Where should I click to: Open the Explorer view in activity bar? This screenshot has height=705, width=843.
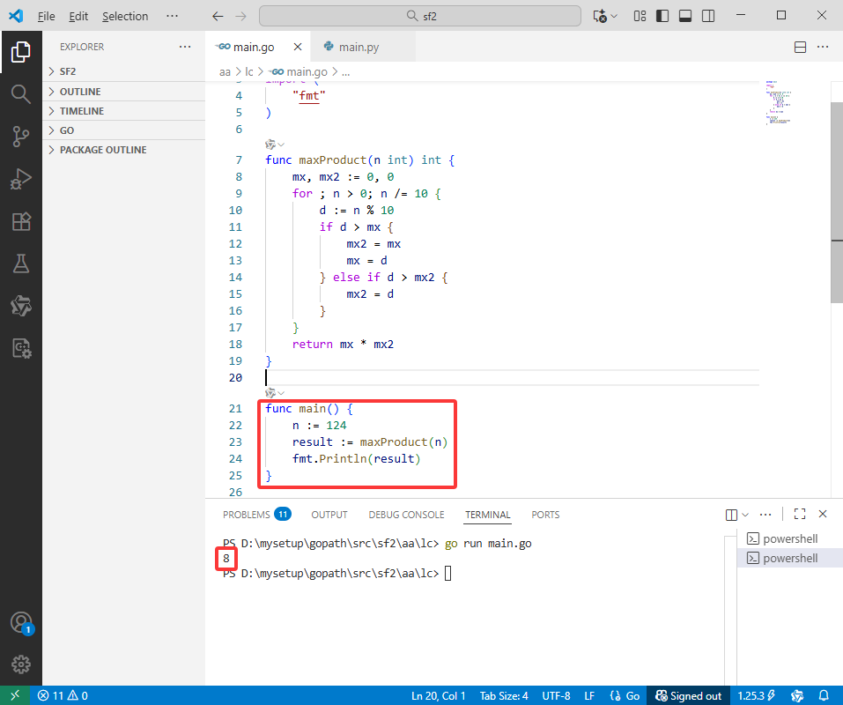[x=20, y=52]
